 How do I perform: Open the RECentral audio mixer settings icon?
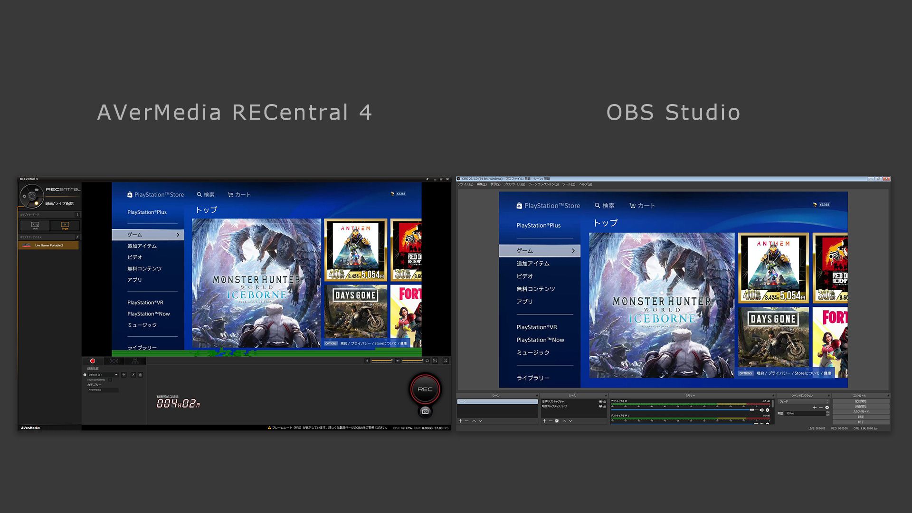click(x=435, y=361)
